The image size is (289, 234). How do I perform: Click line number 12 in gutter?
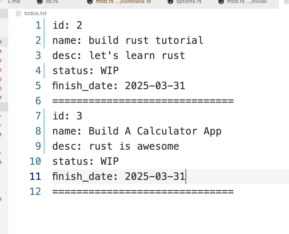(35, 191)
